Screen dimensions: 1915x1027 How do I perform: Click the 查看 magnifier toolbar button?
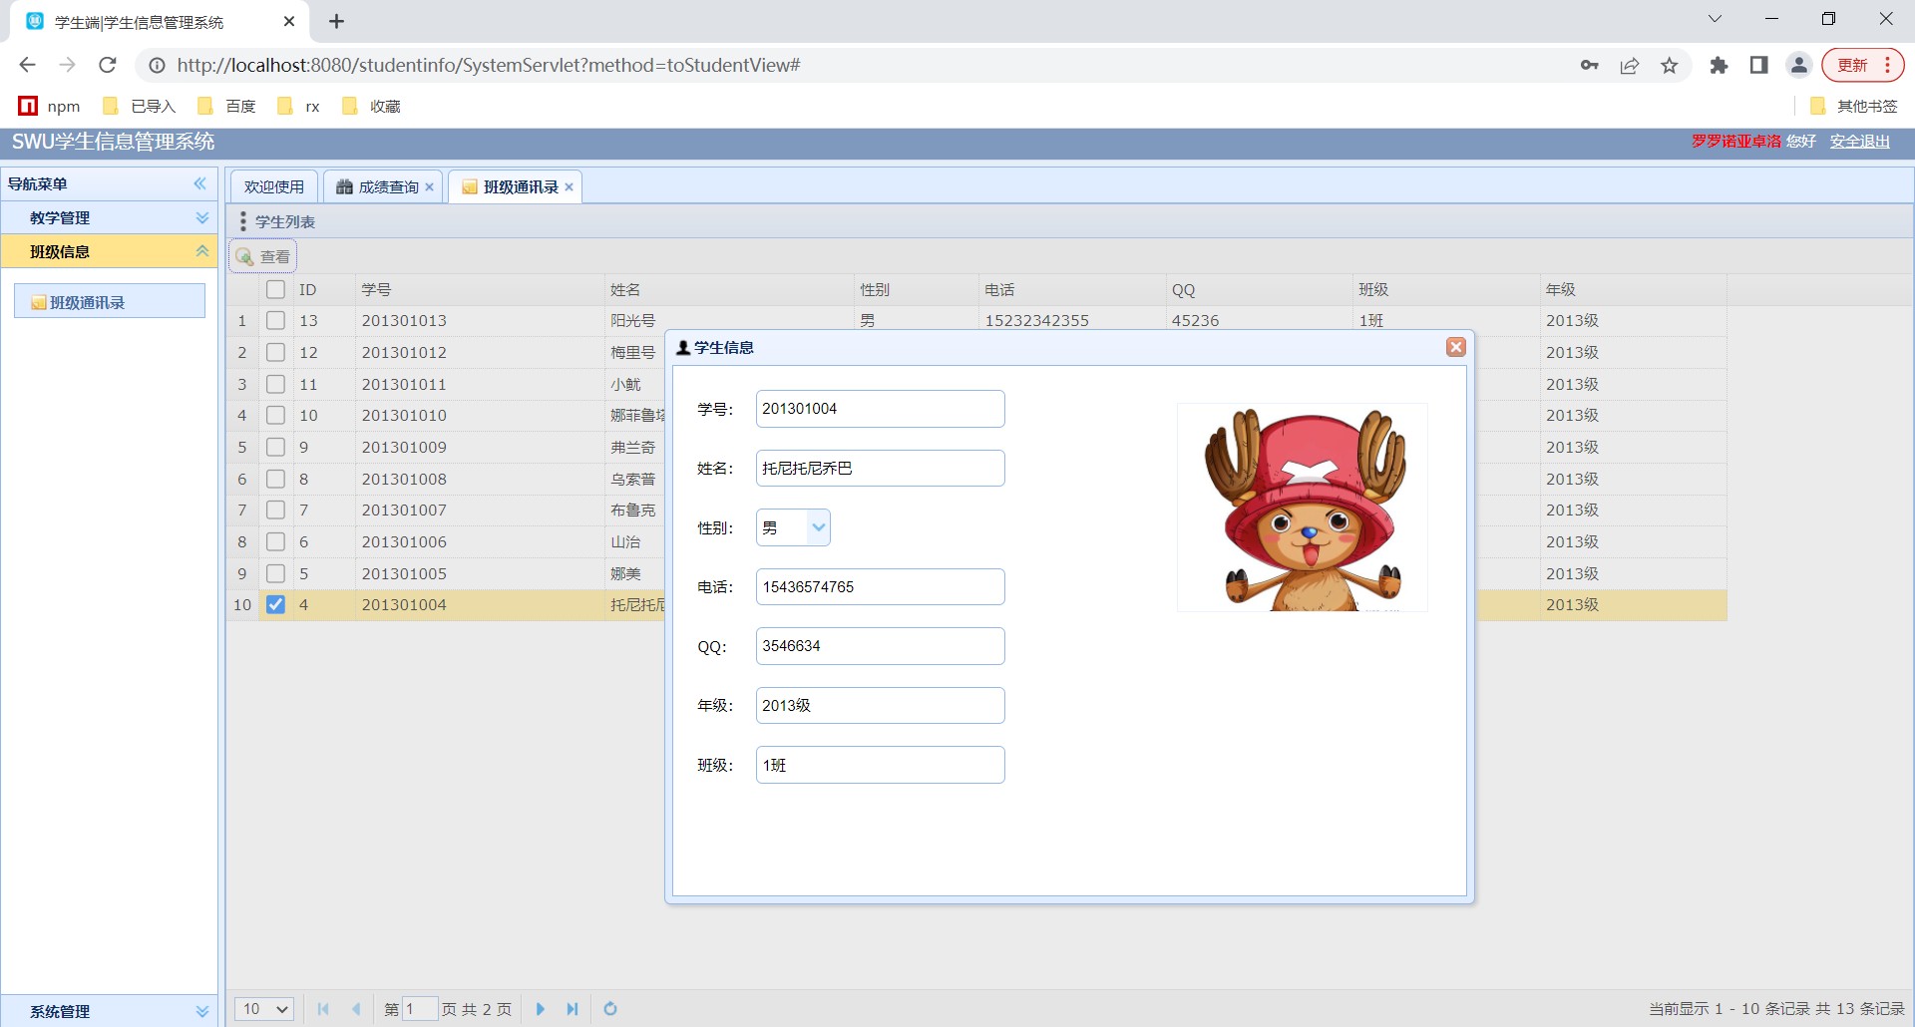pos(263,256)
